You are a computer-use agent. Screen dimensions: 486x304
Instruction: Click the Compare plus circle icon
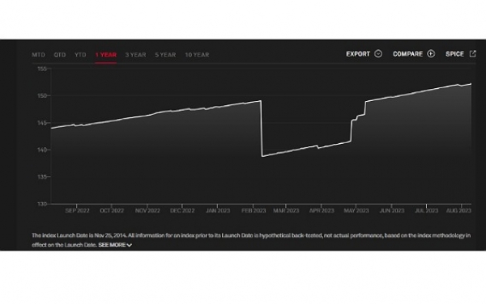click(431, 54)
